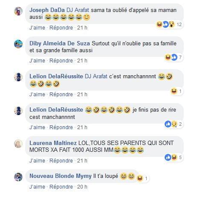Open Laurena Maltinez's profile avatar

(18, 144)
